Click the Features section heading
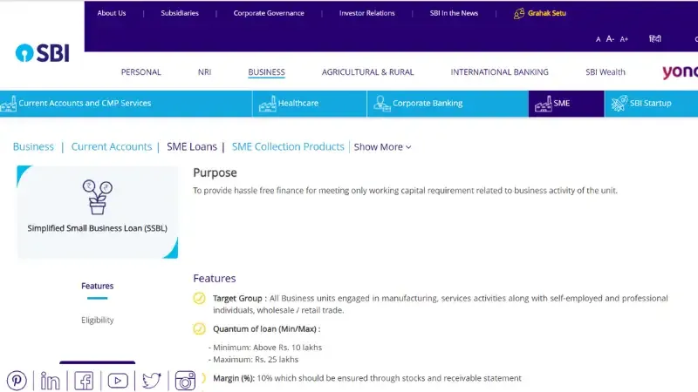Screen dimensions: 698x392 coord(215,279)
